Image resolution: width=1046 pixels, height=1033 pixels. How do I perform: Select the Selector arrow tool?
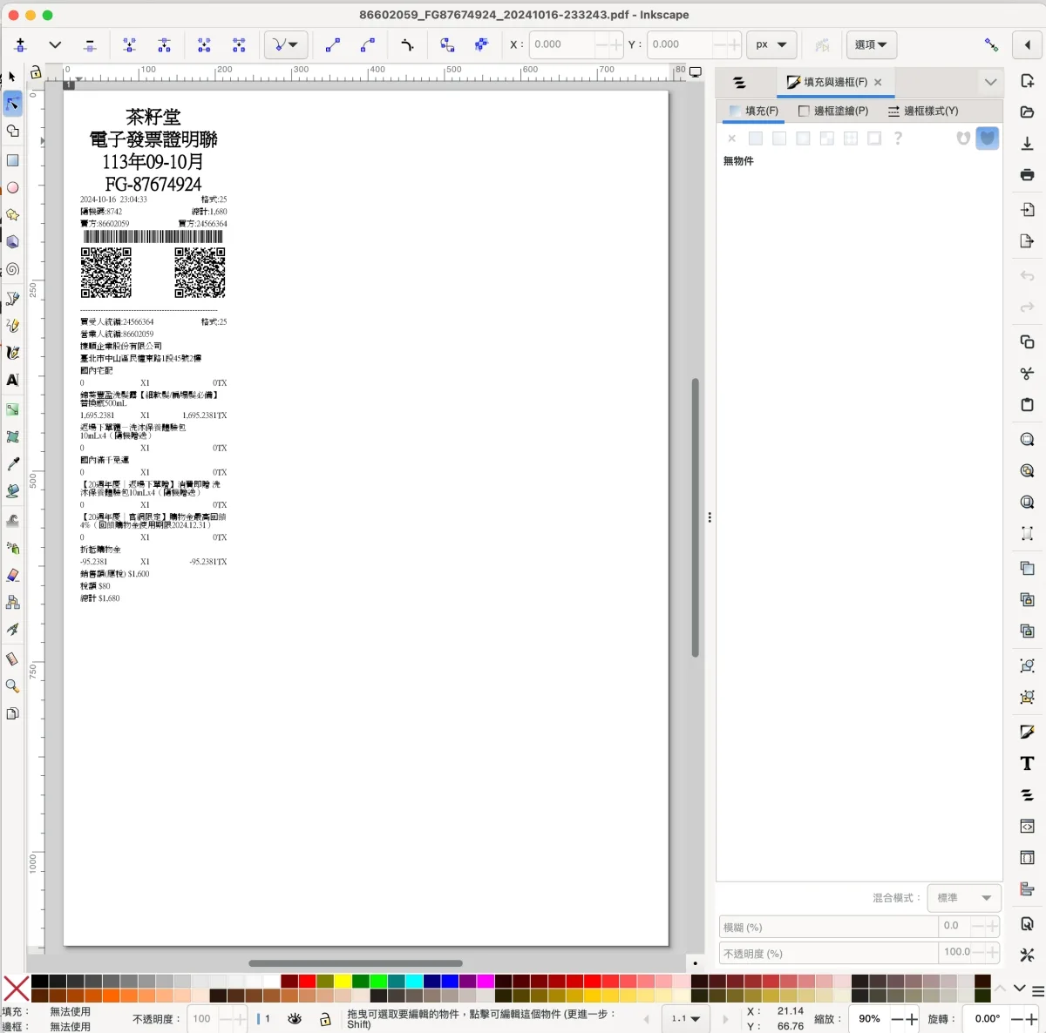pos(12,77)
